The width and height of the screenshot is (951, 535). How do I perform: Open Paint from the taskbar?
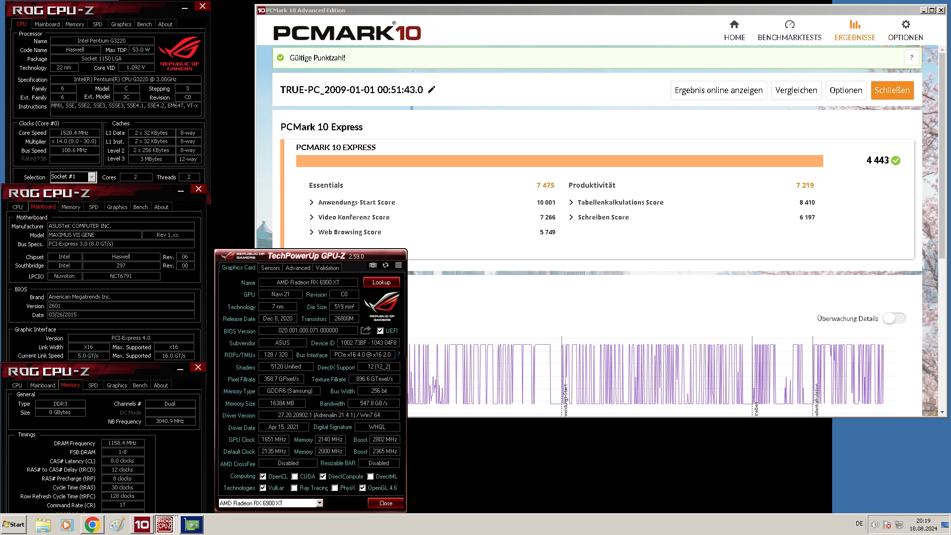tap(117, 525)
